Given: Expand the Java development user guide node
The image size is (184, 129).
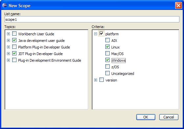Looking at the screenshot, I should 8,41.
